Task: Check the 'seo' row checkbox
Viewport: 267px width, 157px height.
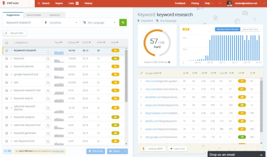Action: point(6,83)
